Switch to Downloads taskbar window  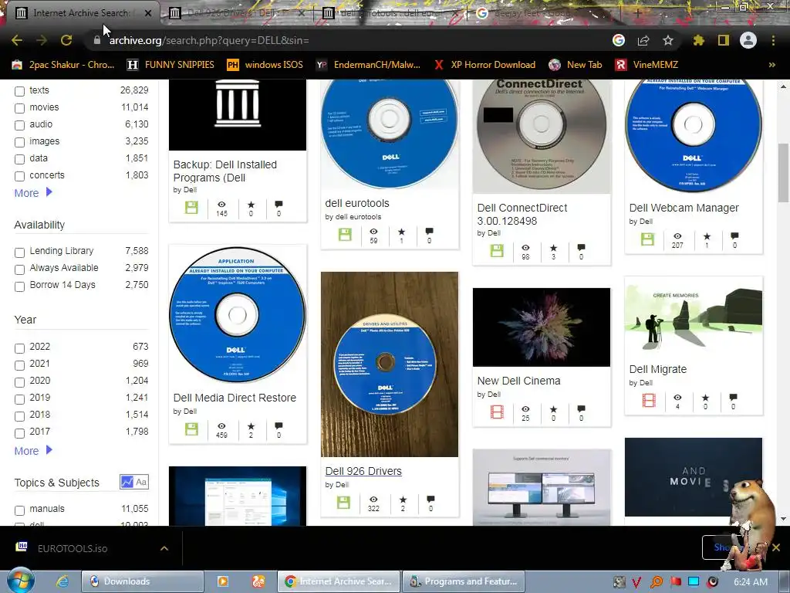click(143, 581)
